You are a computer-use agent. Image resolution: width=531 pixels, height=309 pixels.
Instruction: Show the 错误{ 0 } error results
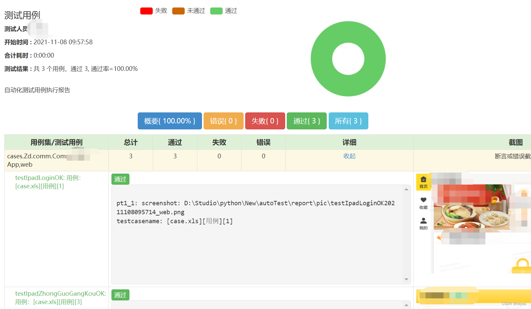pyautogui.click(x=224, y=121)
